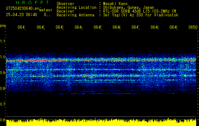Click the 0.8 frequency axis label
Screen dimensions: 199x126
[3, 88]
